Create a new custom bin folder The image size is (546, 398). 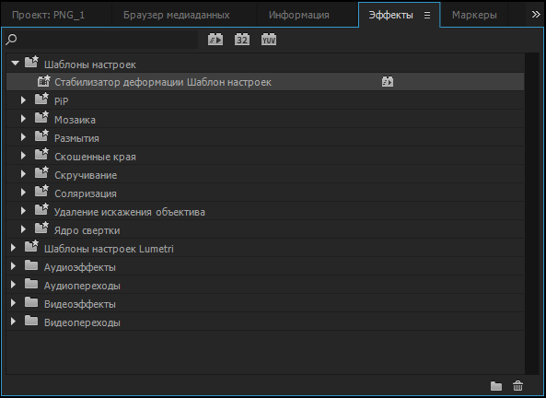(496, 386)
